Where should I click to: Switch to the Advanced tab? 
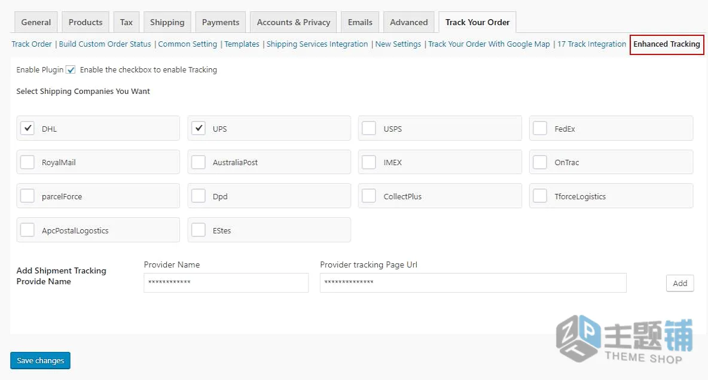pos(408,22)
